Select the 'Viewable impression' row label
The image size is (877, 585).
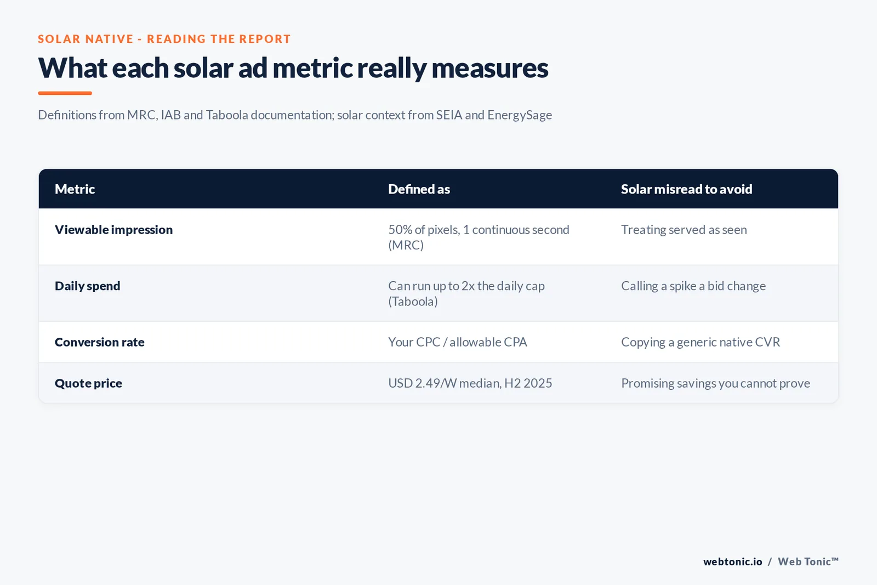tap(113, 230)
